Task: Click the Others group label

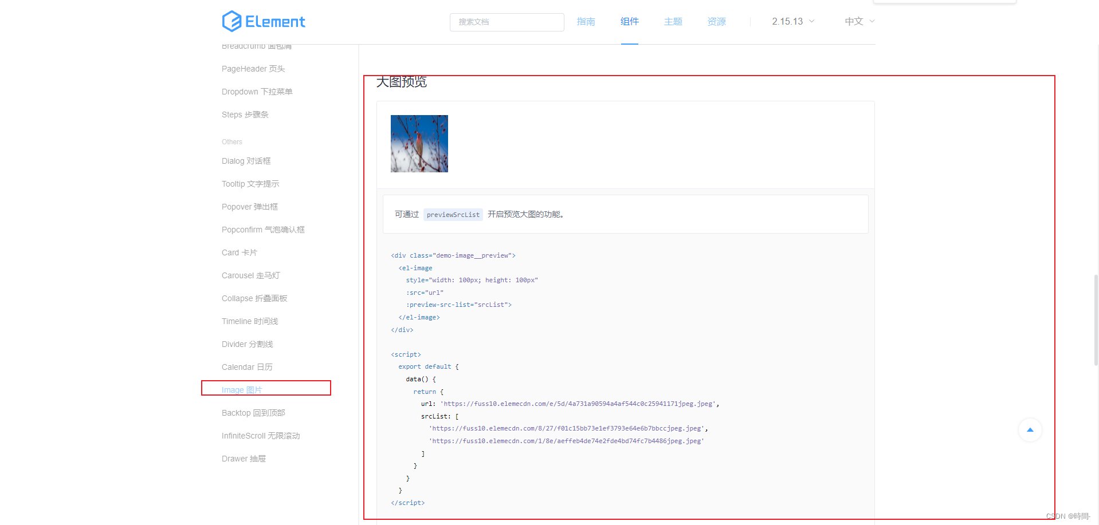Action: (x=232, y=142)
